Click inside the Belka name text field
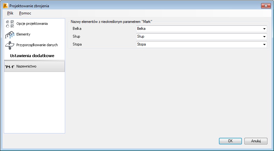274x151 pixels. (x=199, y=29)
